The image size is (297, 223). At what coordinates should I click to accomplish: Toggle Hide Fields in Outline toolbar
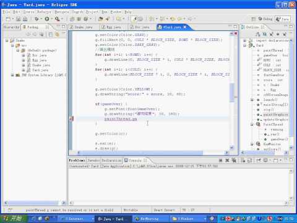pos(265,34)
